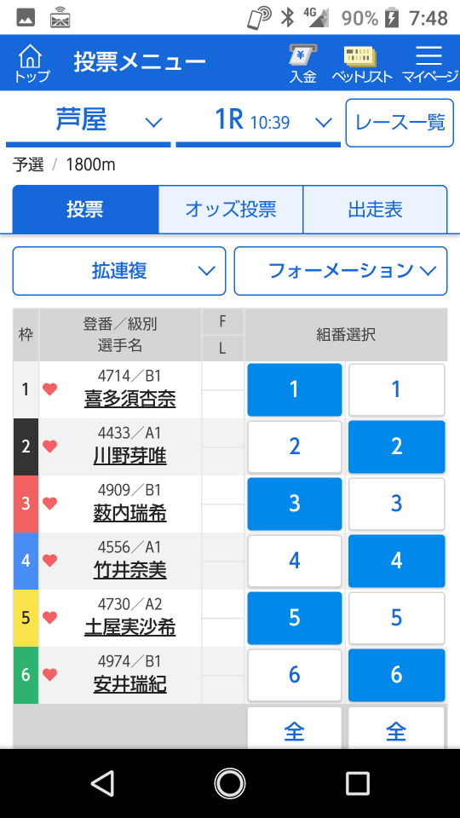Expand the 1R 10:39 race dropdown
Screen dimensions: 460x818
click(258, 123)
